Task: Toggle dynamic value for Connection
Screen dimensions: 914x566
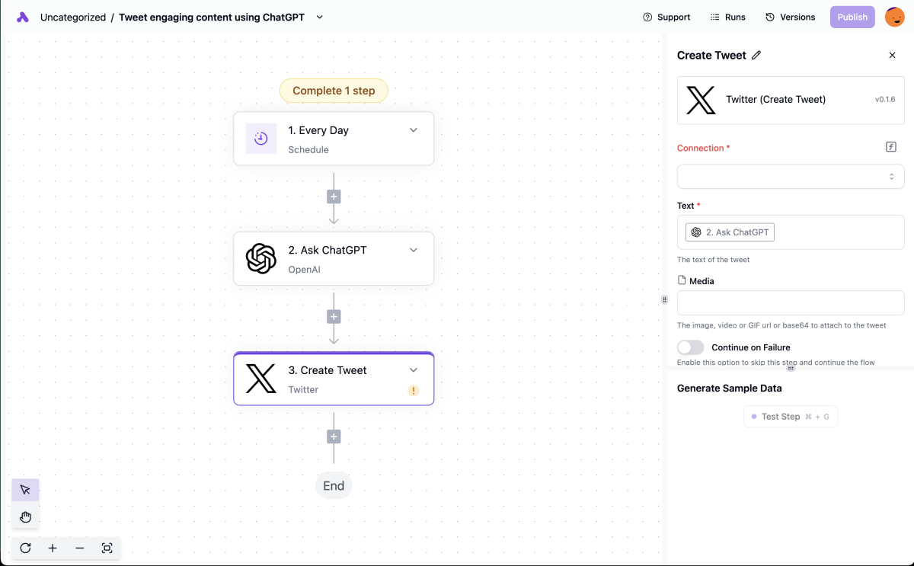Action: (x=891, y=147)
